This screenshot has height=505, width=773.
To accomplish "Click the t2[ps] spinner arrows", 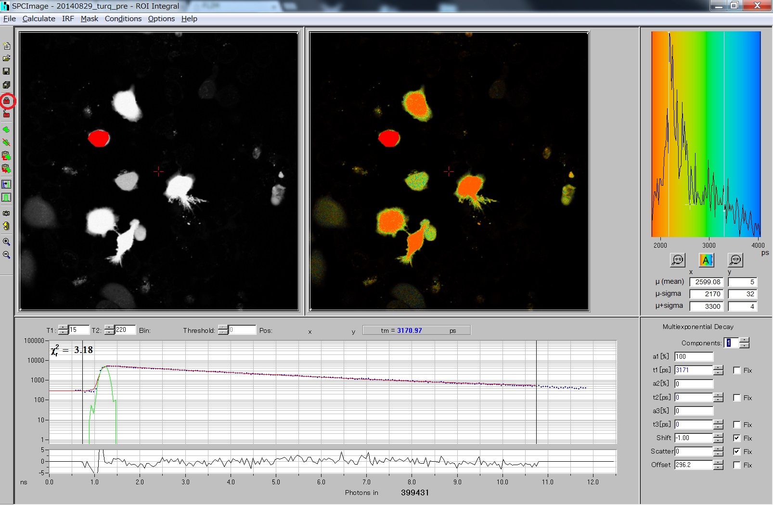I will click(x=719, y=398).
